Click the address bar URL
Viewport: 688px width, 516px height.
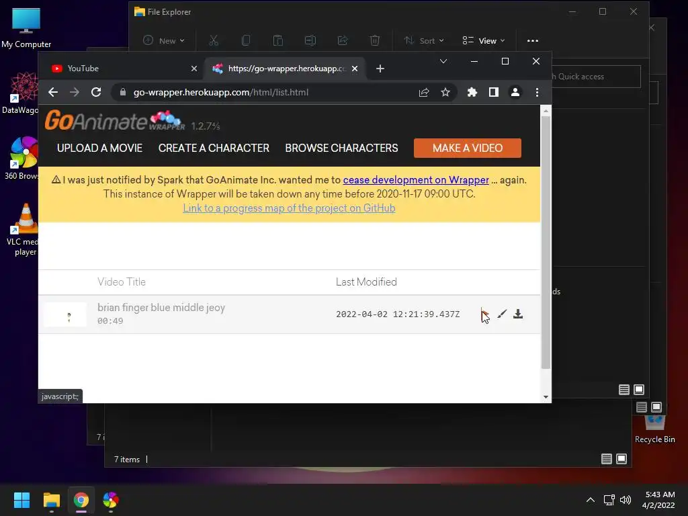pos(220,92)
